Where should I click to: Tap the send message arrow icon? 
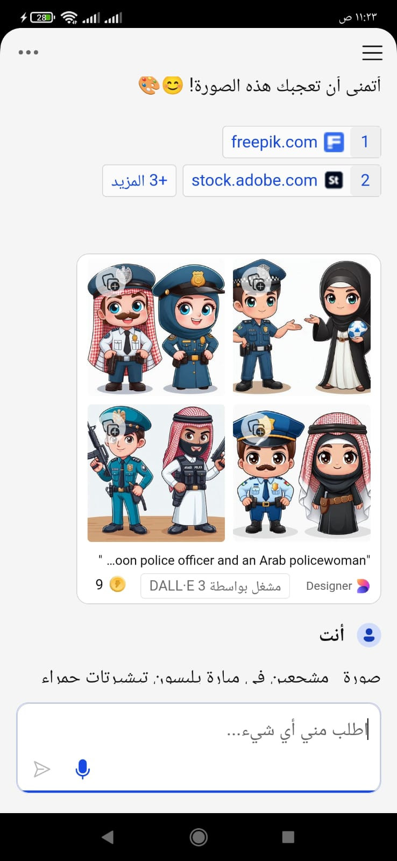[x=41, y=769]
